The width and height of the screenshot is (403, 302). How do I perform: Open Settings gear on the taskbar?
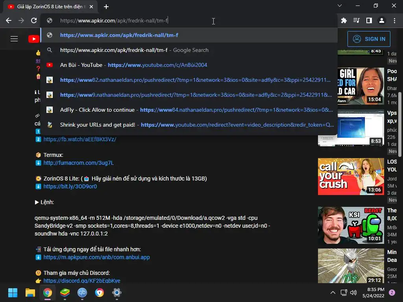click(116, 293)
